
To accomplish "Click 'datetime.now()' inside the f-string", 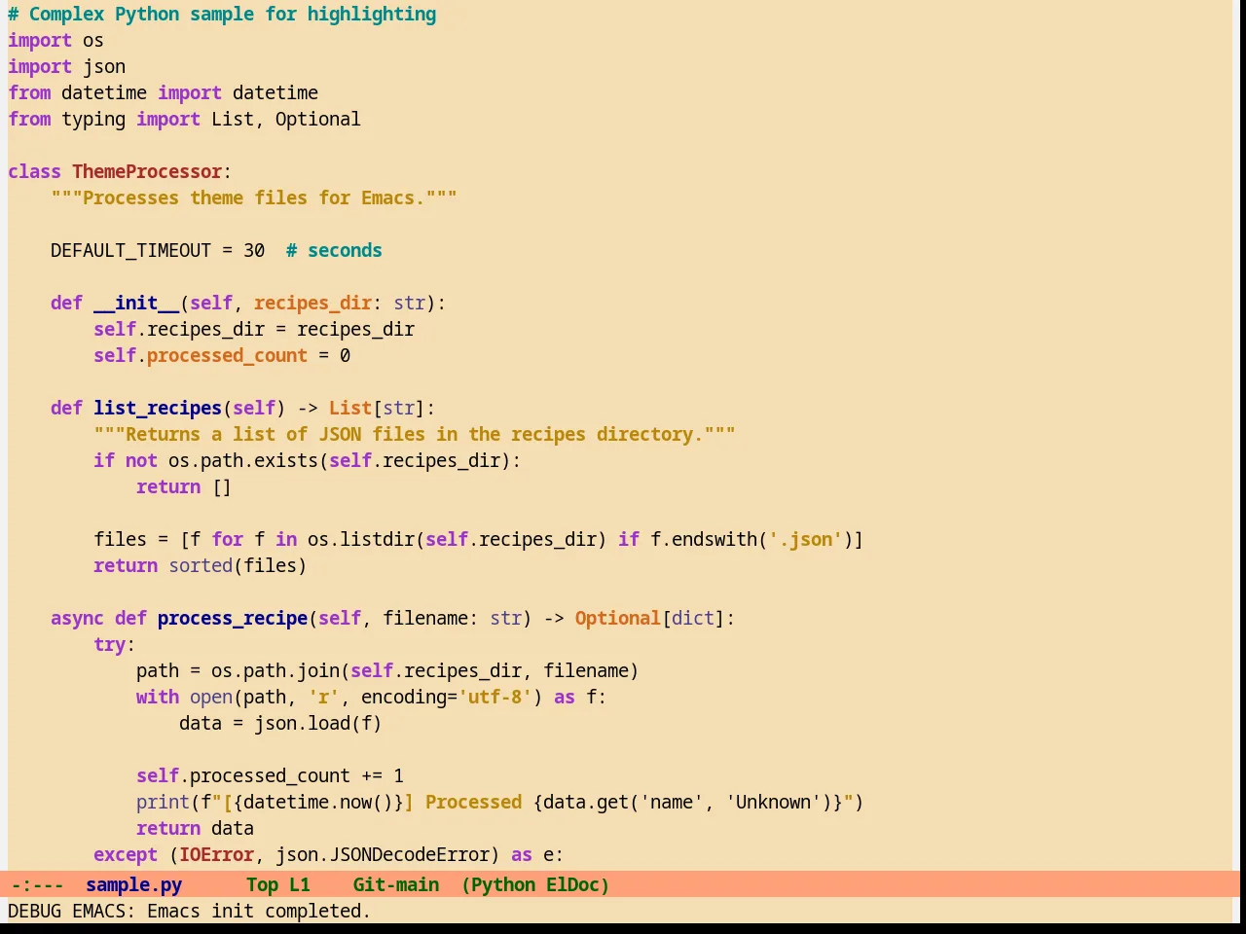I will pos(318,802).
